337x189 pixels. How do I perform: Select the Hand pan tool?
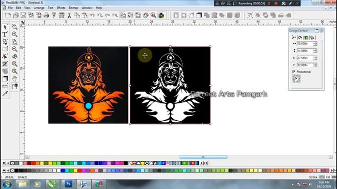(15, 79)
